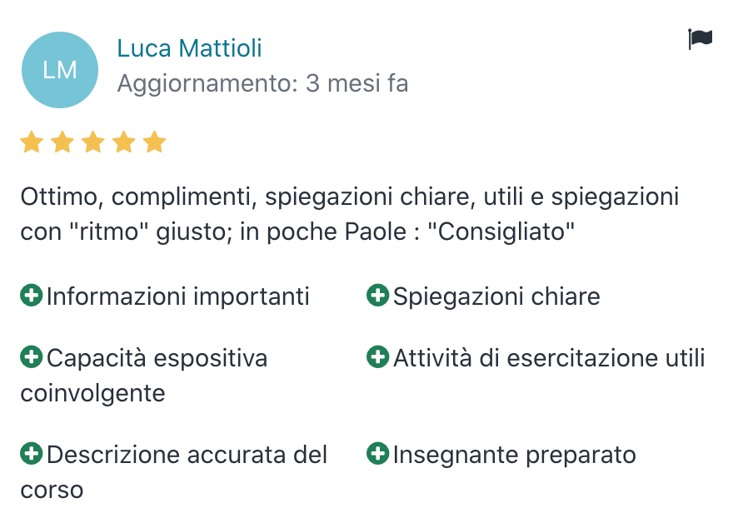Click the third rating star
The height and width of the screenshot is (513, 748).
(x=93, y=142)
